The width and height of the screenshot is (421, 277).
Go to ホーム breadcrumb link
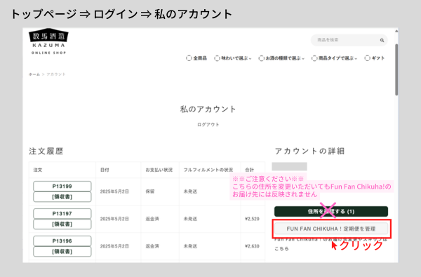click(34, 74)
